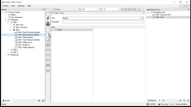Click into the Description input field

103,22
